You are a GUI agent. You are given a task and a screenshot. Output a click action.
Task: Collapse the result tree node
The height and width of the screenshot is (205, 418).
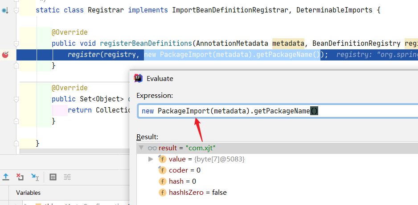[141, 148]
